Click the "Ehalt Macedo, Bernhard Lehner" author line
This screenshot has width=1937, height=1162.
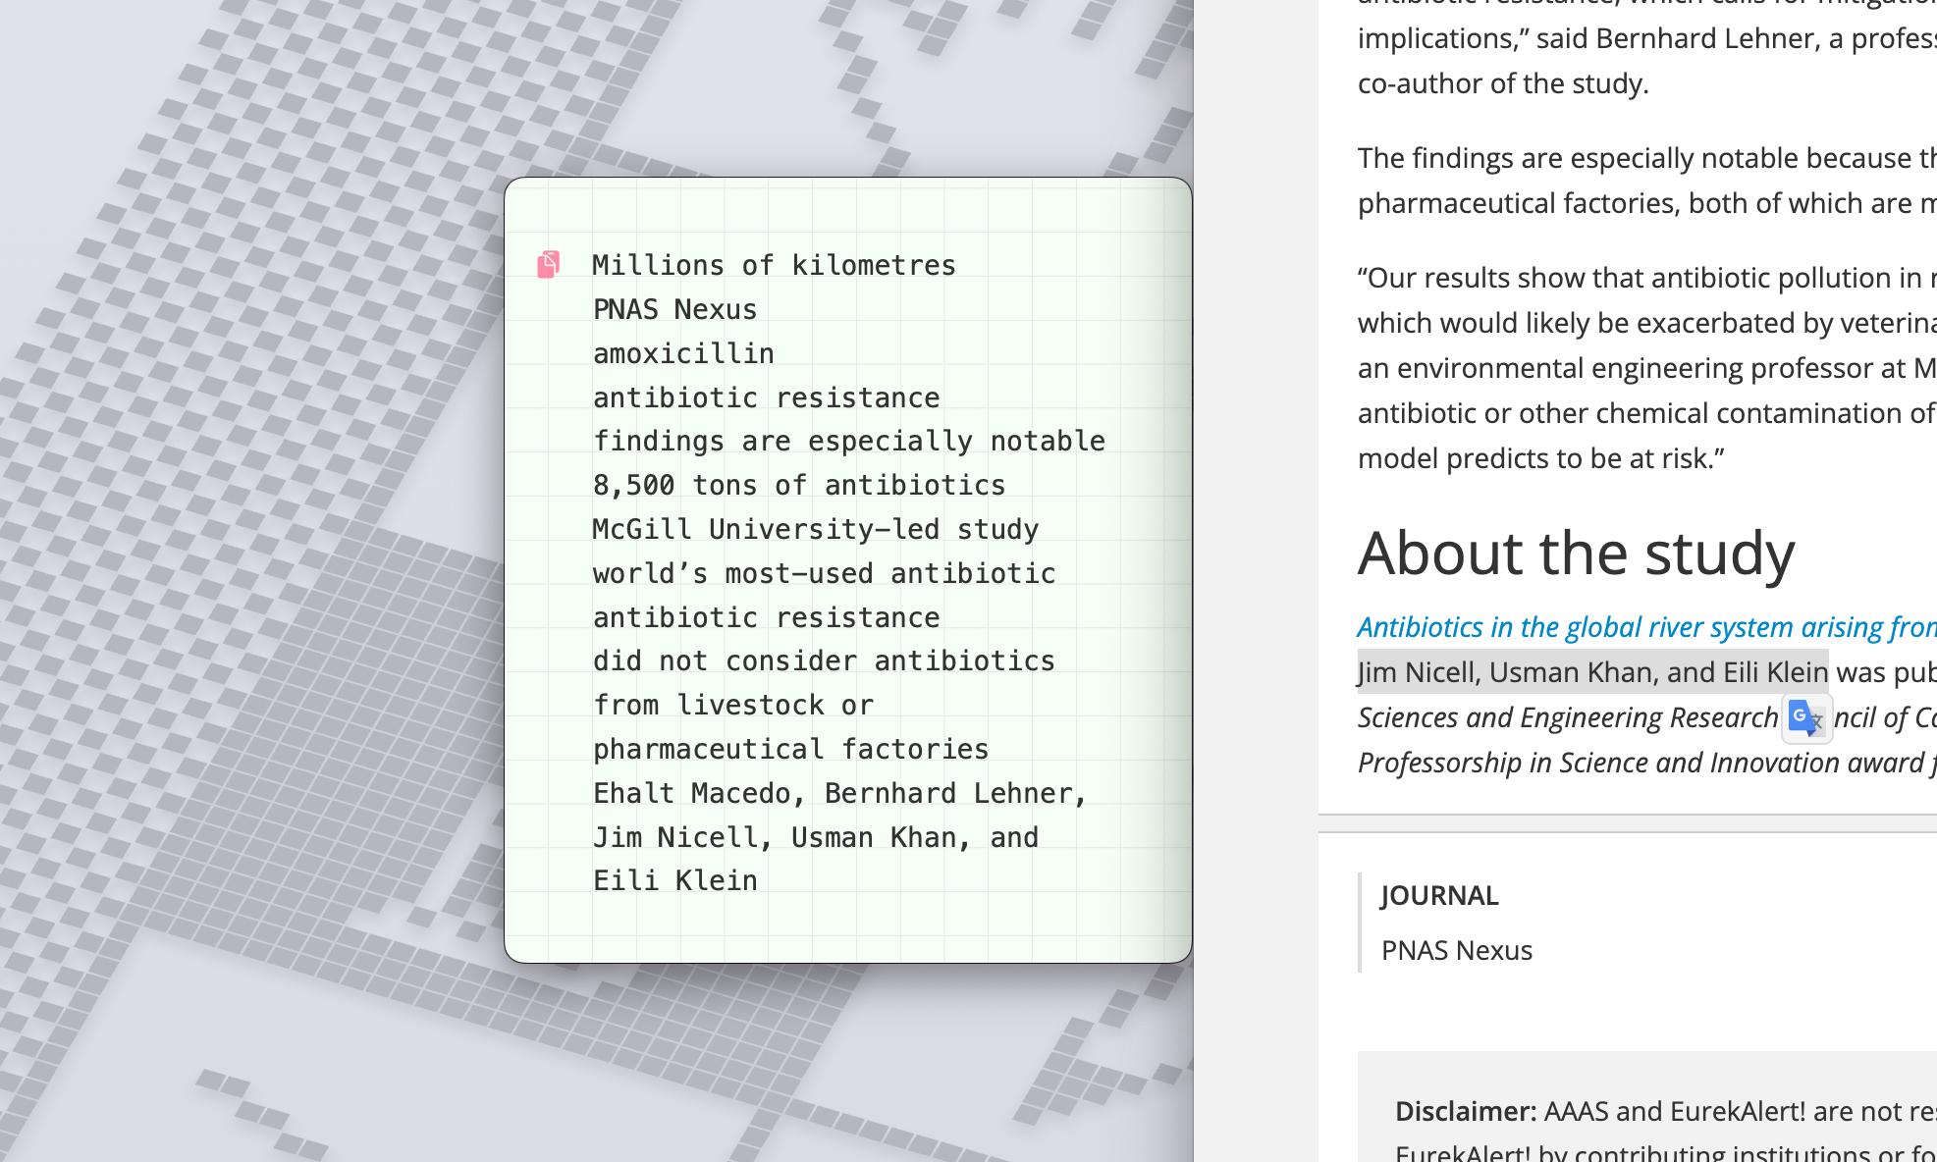click(x=839, y=792)
